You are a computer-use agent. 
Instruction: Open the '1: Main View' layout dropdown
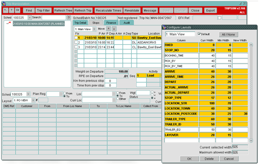tap(94, 29)
